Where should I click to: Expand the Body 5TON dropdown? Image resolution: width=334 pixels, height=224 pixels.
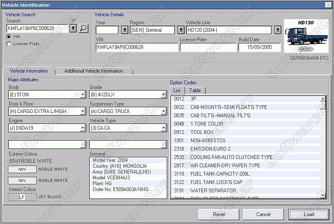(x=83, y=95)
